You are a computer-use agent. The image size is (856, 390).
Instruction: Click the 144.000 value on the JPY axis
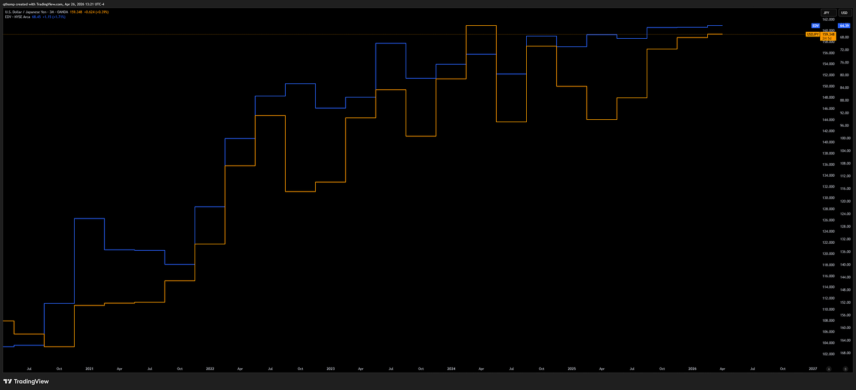tap(828, 120)
